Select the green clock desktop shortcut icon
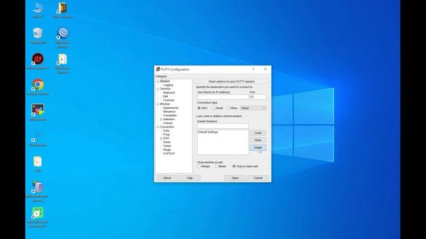Image resolution: width=426 pixels, height=239 pixels. click(37, 213)
